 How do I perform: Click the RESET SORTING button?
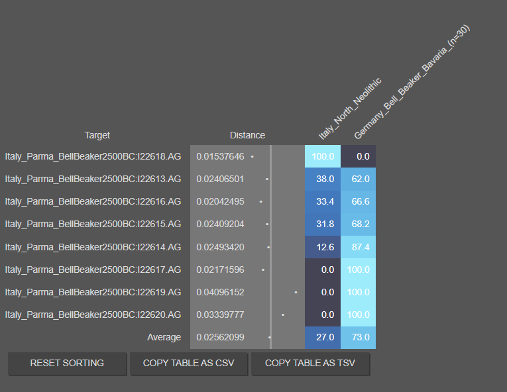pos(67,363)
